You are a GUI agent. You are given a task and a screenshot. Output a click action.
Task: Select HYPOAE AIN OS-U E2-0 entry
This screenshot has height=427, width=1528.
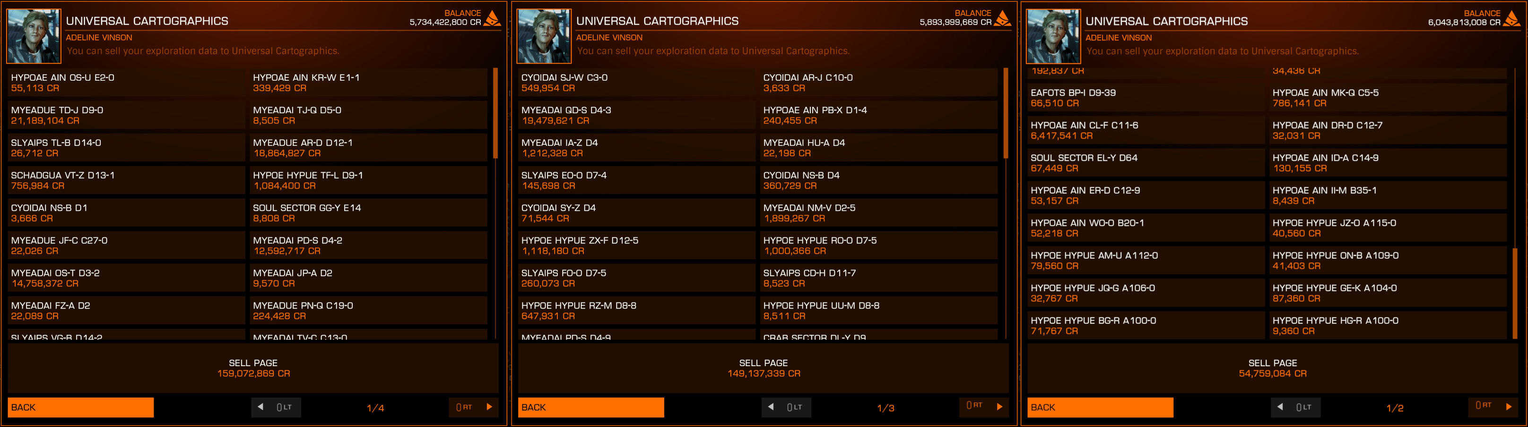click(126, 82)
